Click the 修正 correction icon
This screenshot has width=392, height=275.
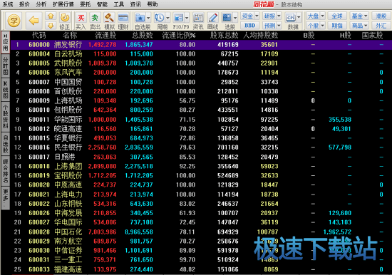pos(65,21)
